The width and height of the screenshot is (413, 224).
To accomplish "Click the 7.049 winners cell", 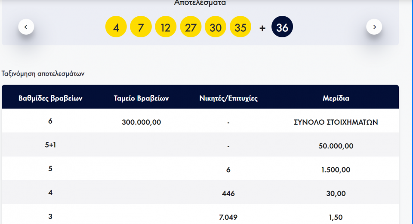I will tap(228, 217).
